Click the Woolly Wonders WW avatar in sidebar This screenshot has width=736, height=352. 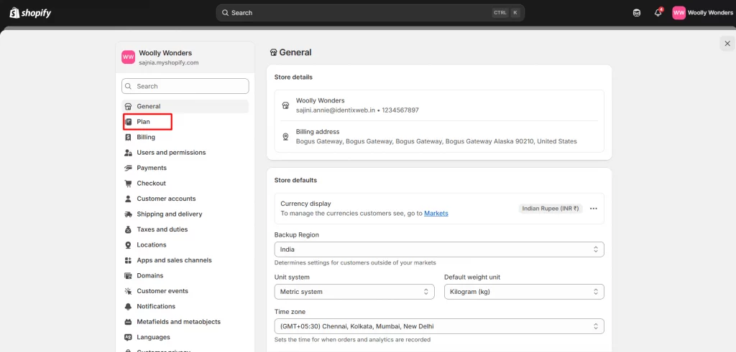tap(128, 57)
